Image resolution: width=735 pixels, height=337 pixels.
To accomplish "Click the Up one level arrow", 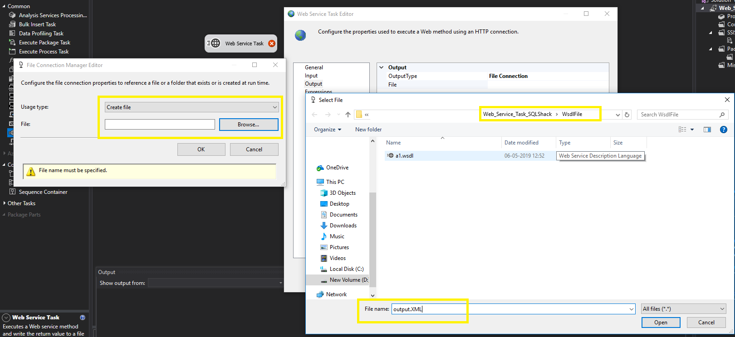I will [348, 115].
